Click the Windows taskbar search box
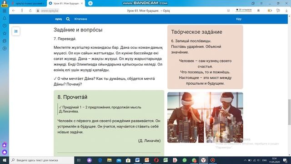 (42, 160)
